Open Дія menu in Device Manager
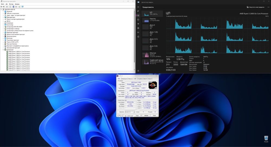271x147 pixels. point(7,4)
